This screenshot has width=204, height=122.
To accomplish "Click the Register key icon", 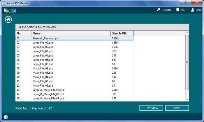I will coord(159,10).
